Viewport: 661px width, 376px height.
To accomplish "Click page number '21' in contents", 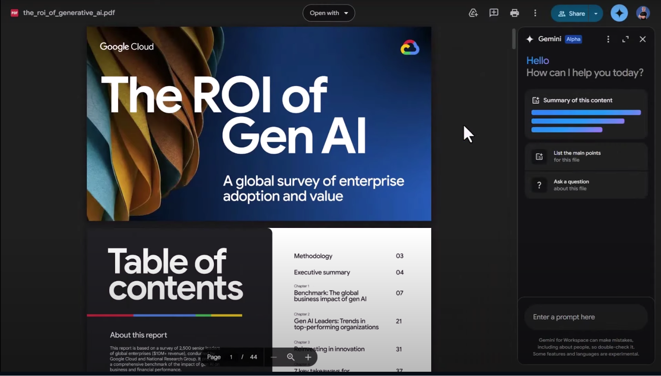I will coord(399,321).
